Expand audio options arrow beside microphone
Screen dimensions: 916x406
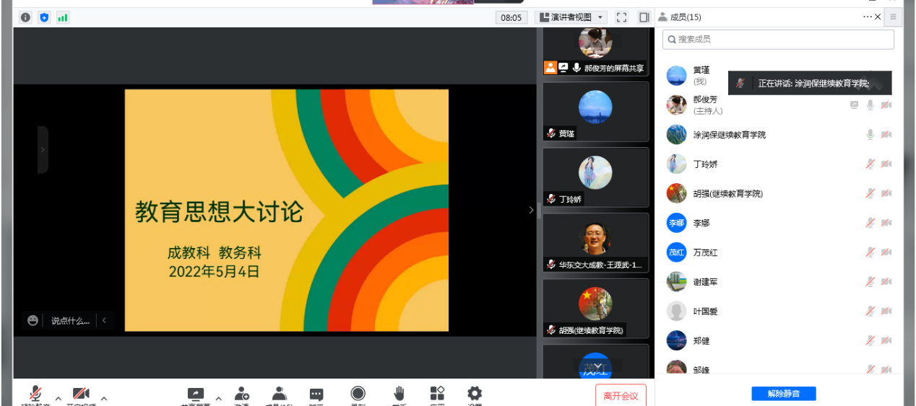point(59,398)
